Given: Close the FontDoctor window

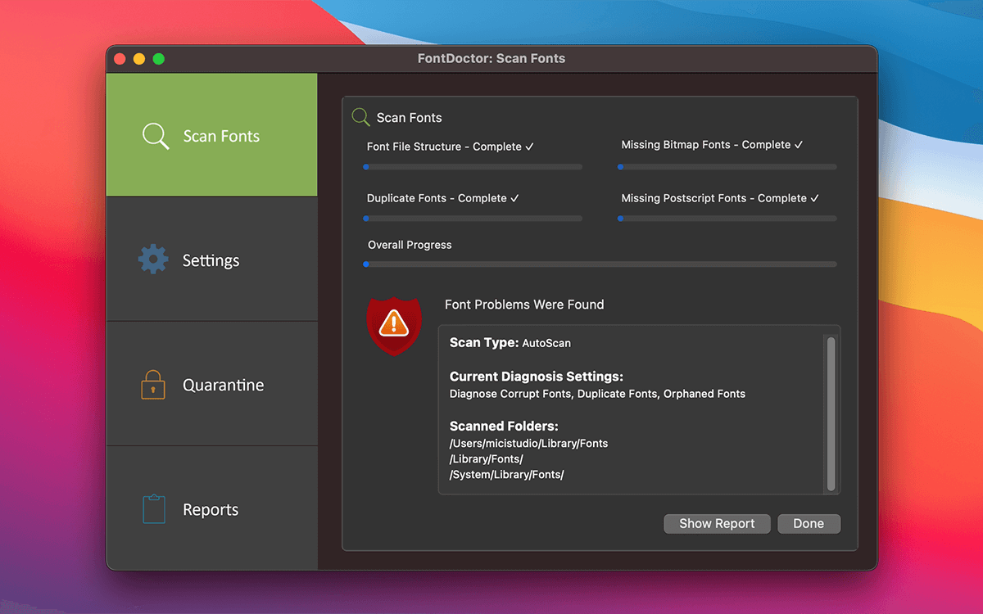Looking at the screenshot, I should point(120,59).
